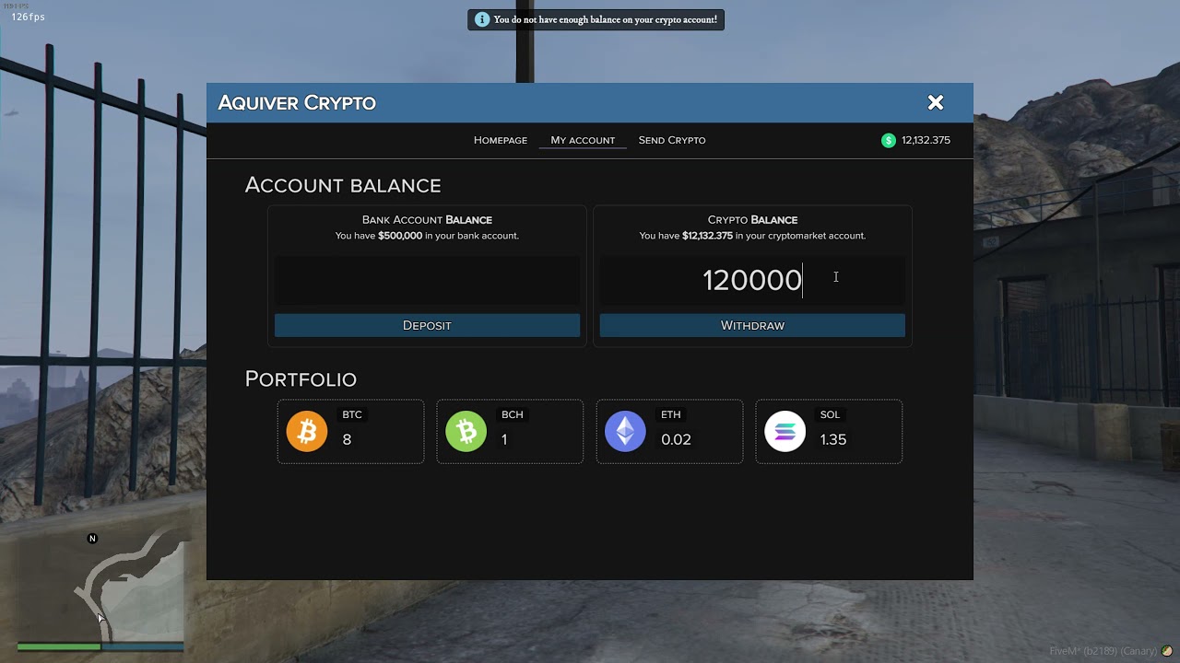
Task: Click the green dollar balance icon
Action: point(889,140)
